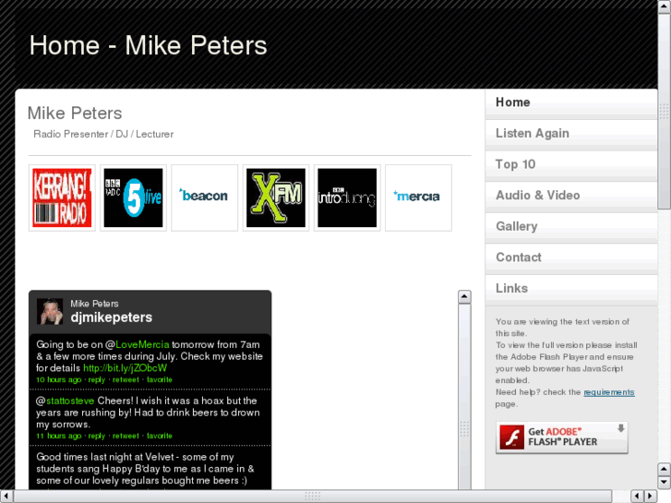The width and height of the screenshot is (671, 503).
Task: Retweet the LoveMercia tweet
Action: point(126,379)
